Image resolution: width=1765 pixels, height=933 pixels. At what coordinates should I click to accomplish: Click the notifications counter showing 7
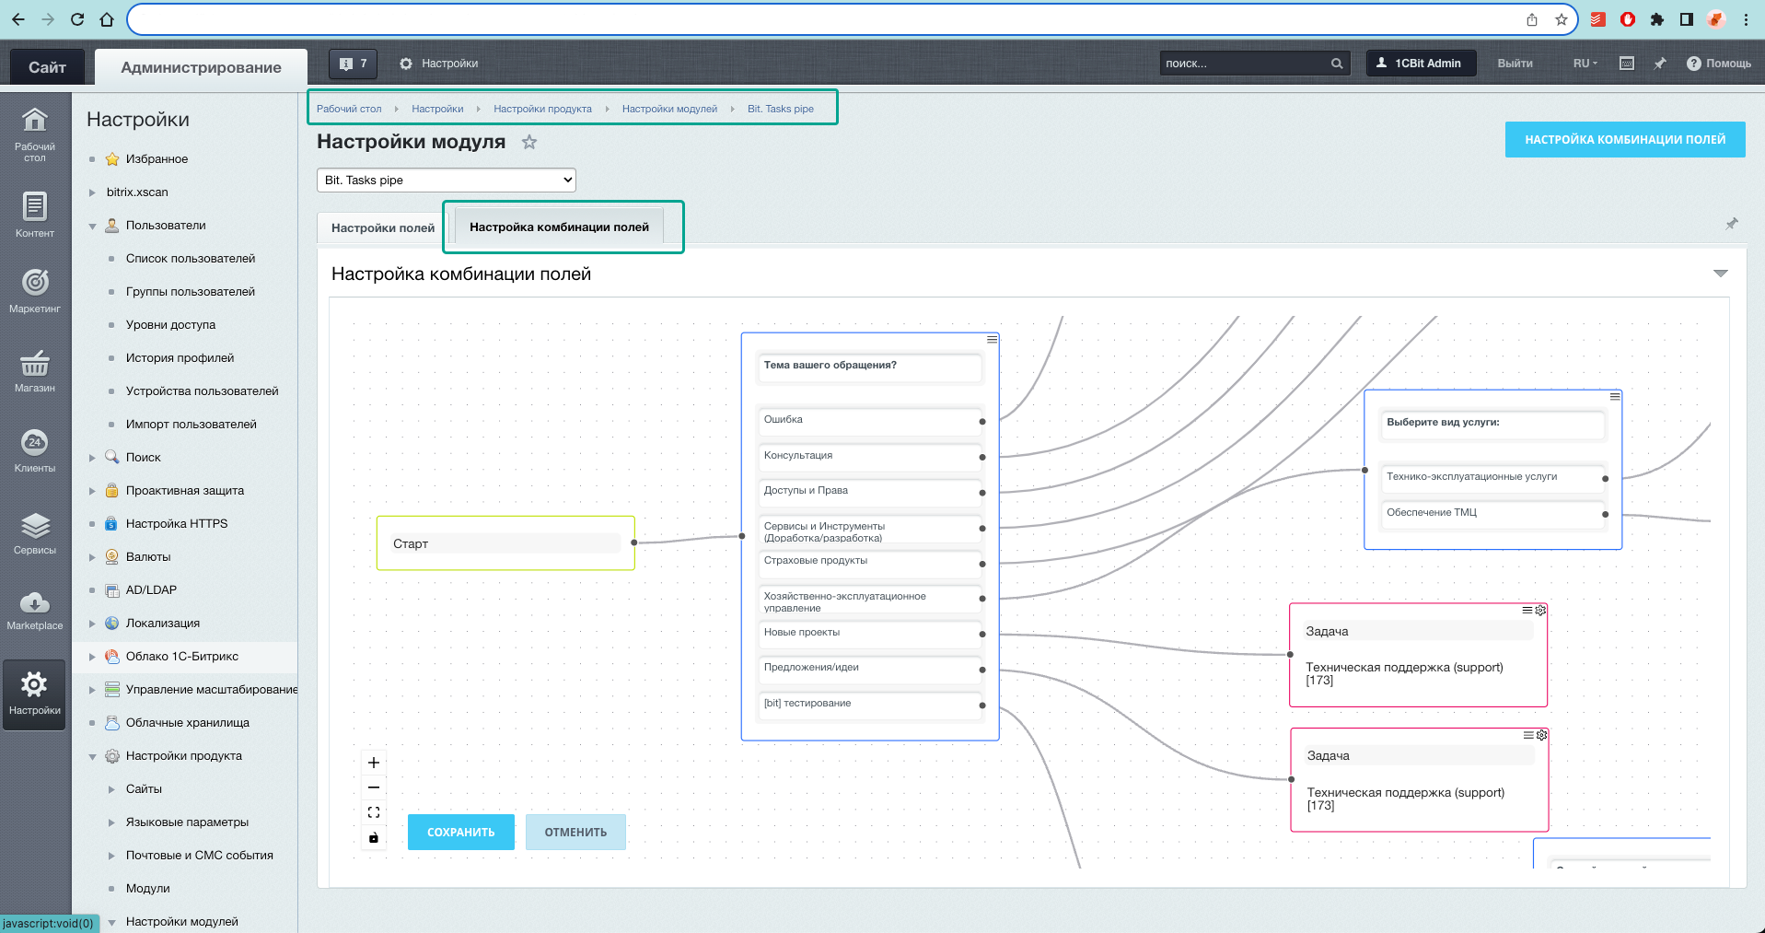353,64
